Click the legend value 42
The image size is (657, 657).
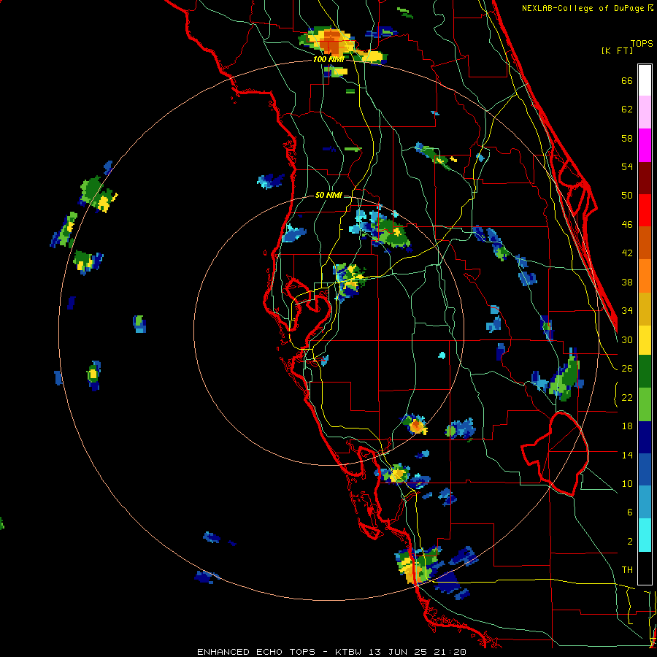[627, 253]
